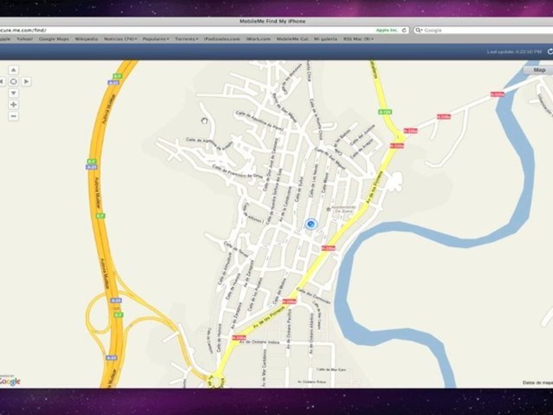This screenshot has width=553, height=415.
Task: Open the iWork.com bookmark
Action: (258, 39)
